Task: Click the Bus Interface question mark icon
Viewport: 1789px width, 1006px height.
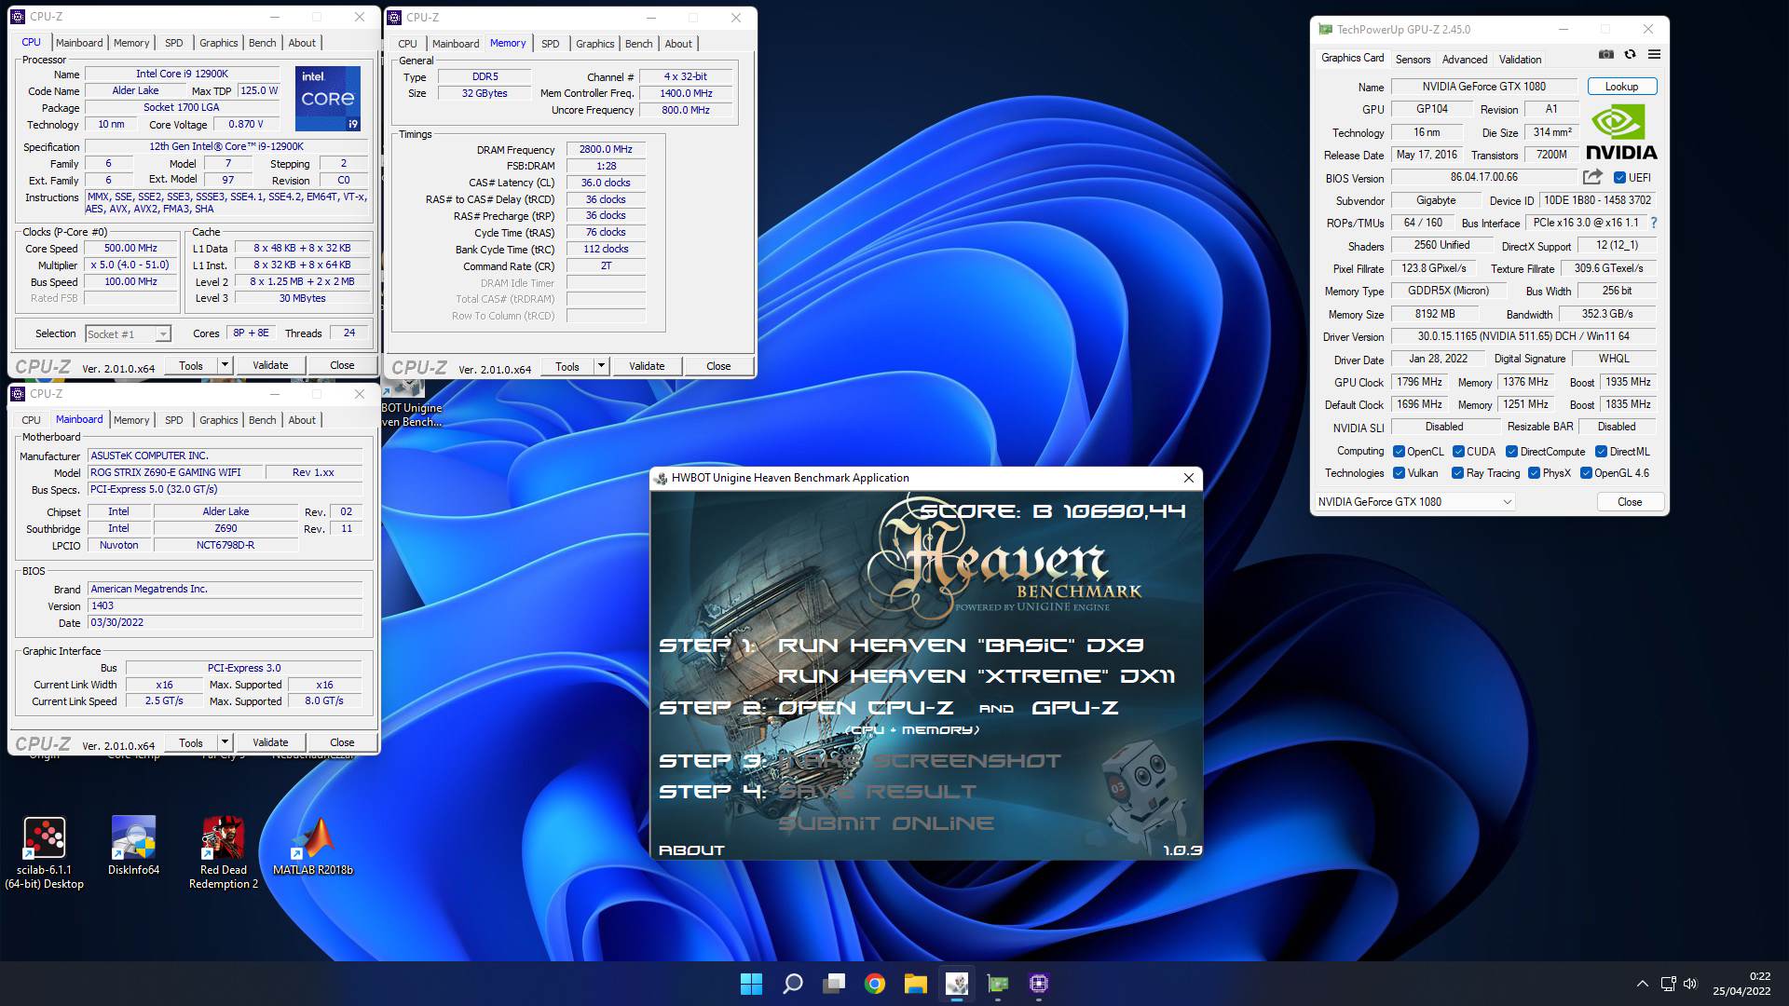Action: click(x=1654, y=223)
